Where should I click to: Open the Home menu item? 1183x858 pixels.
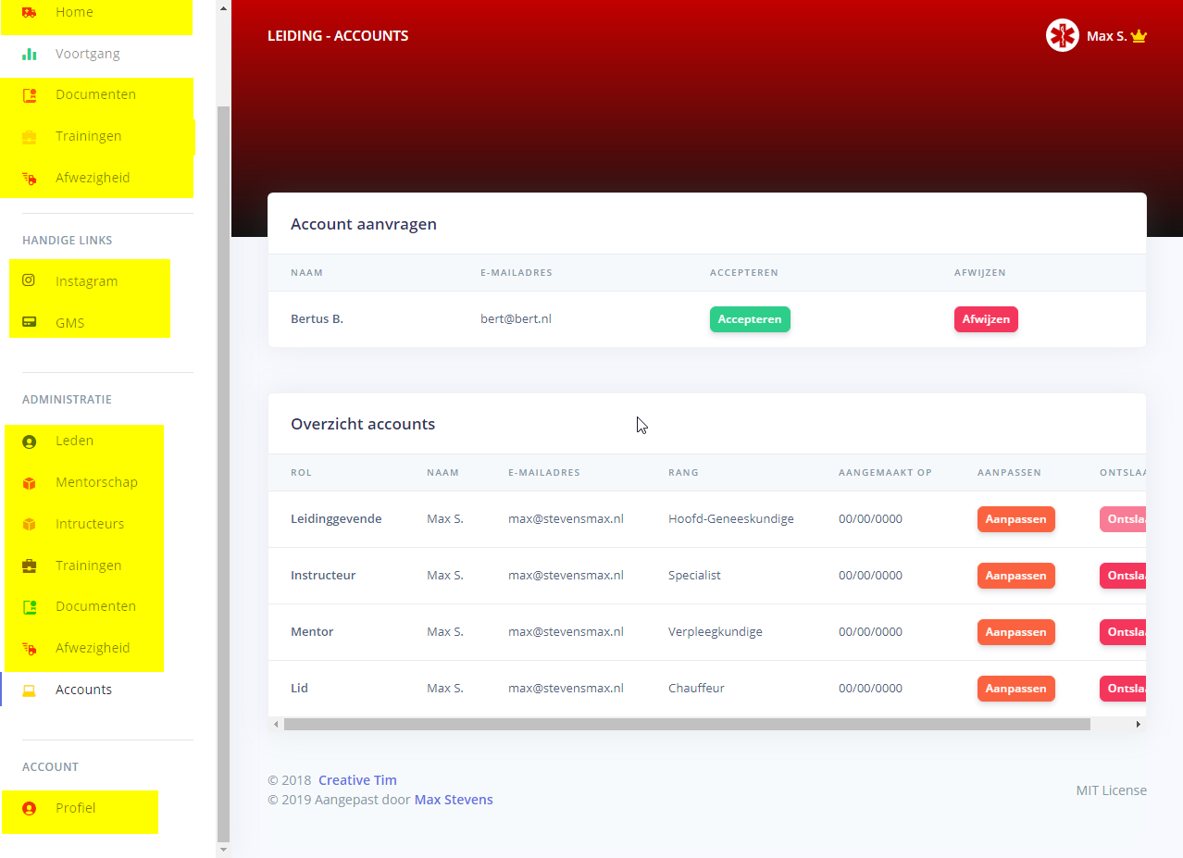point(74,13)
